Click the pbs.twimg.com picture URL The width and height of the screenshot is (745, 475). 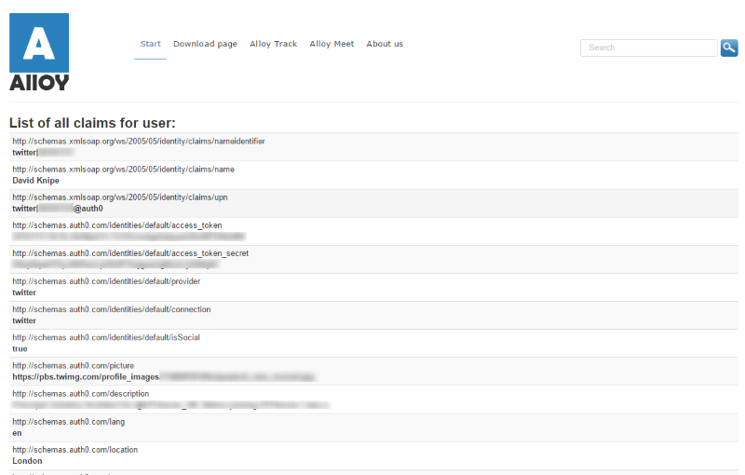85,376
